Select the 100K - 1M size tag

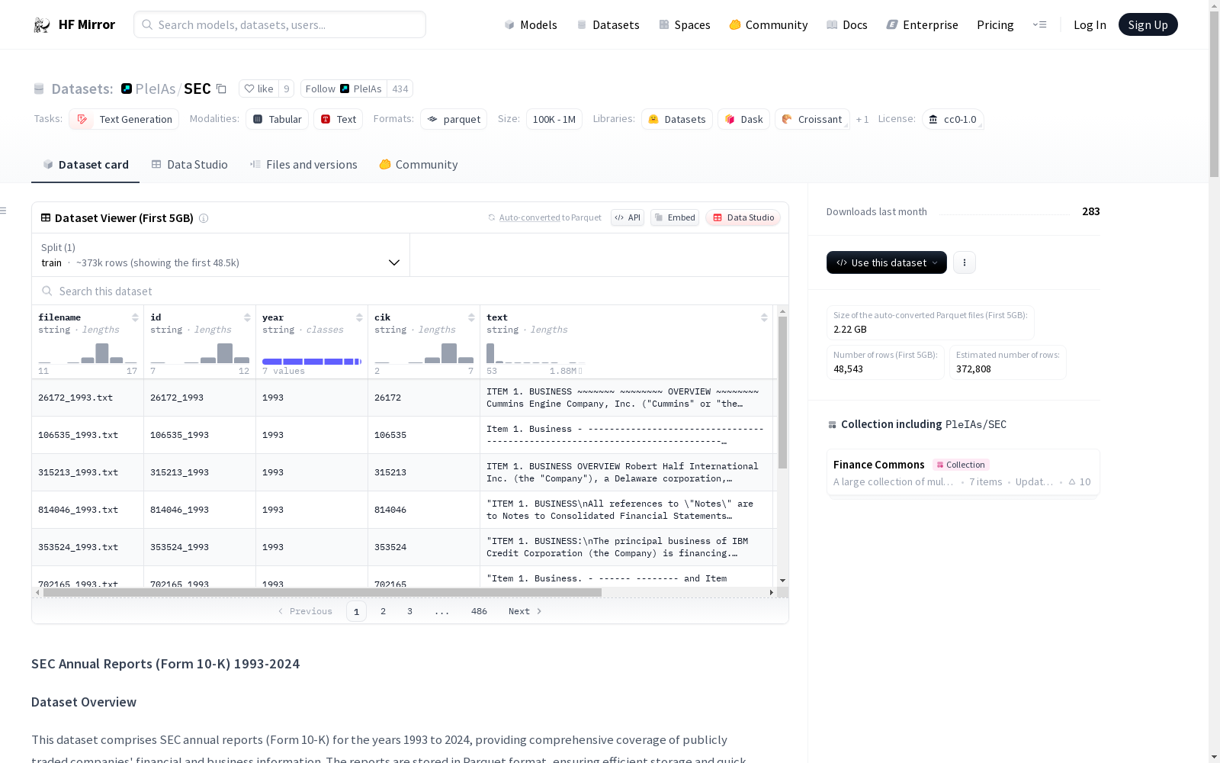coord(554,119)
